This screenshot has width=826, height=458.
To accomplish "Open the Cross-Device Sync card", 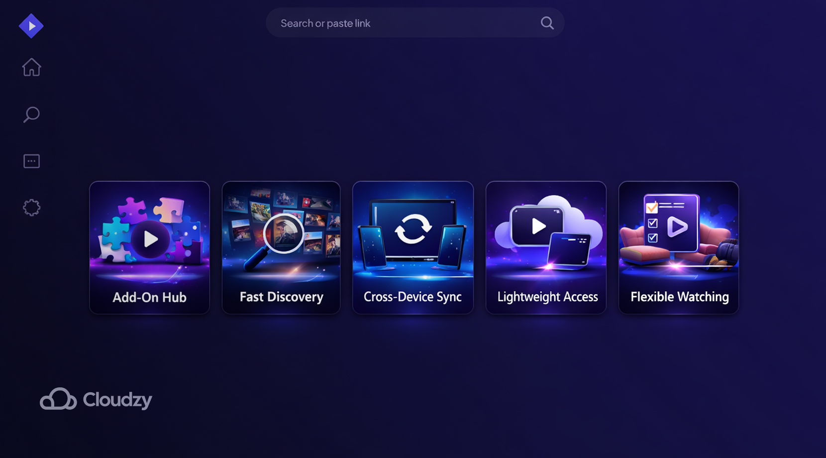I will click(x=413, y=247).
